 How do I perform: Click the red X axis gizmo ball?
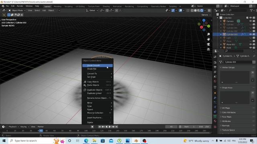tap(202, 27)
